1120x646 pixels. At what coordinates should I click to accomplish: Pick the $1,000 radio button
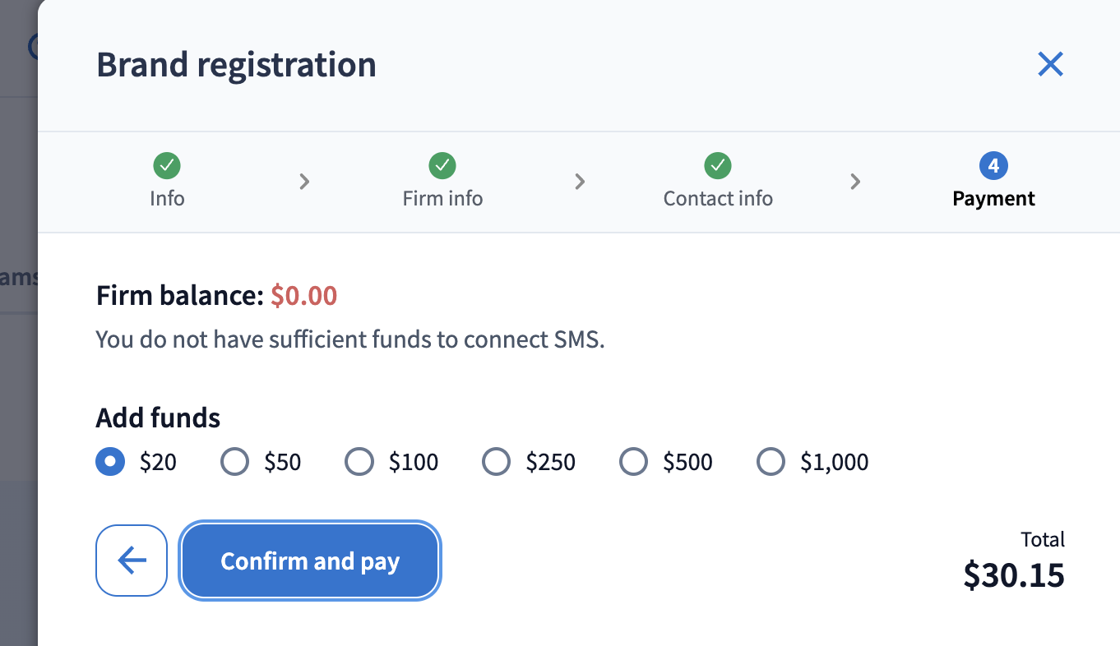coord(771,462)
